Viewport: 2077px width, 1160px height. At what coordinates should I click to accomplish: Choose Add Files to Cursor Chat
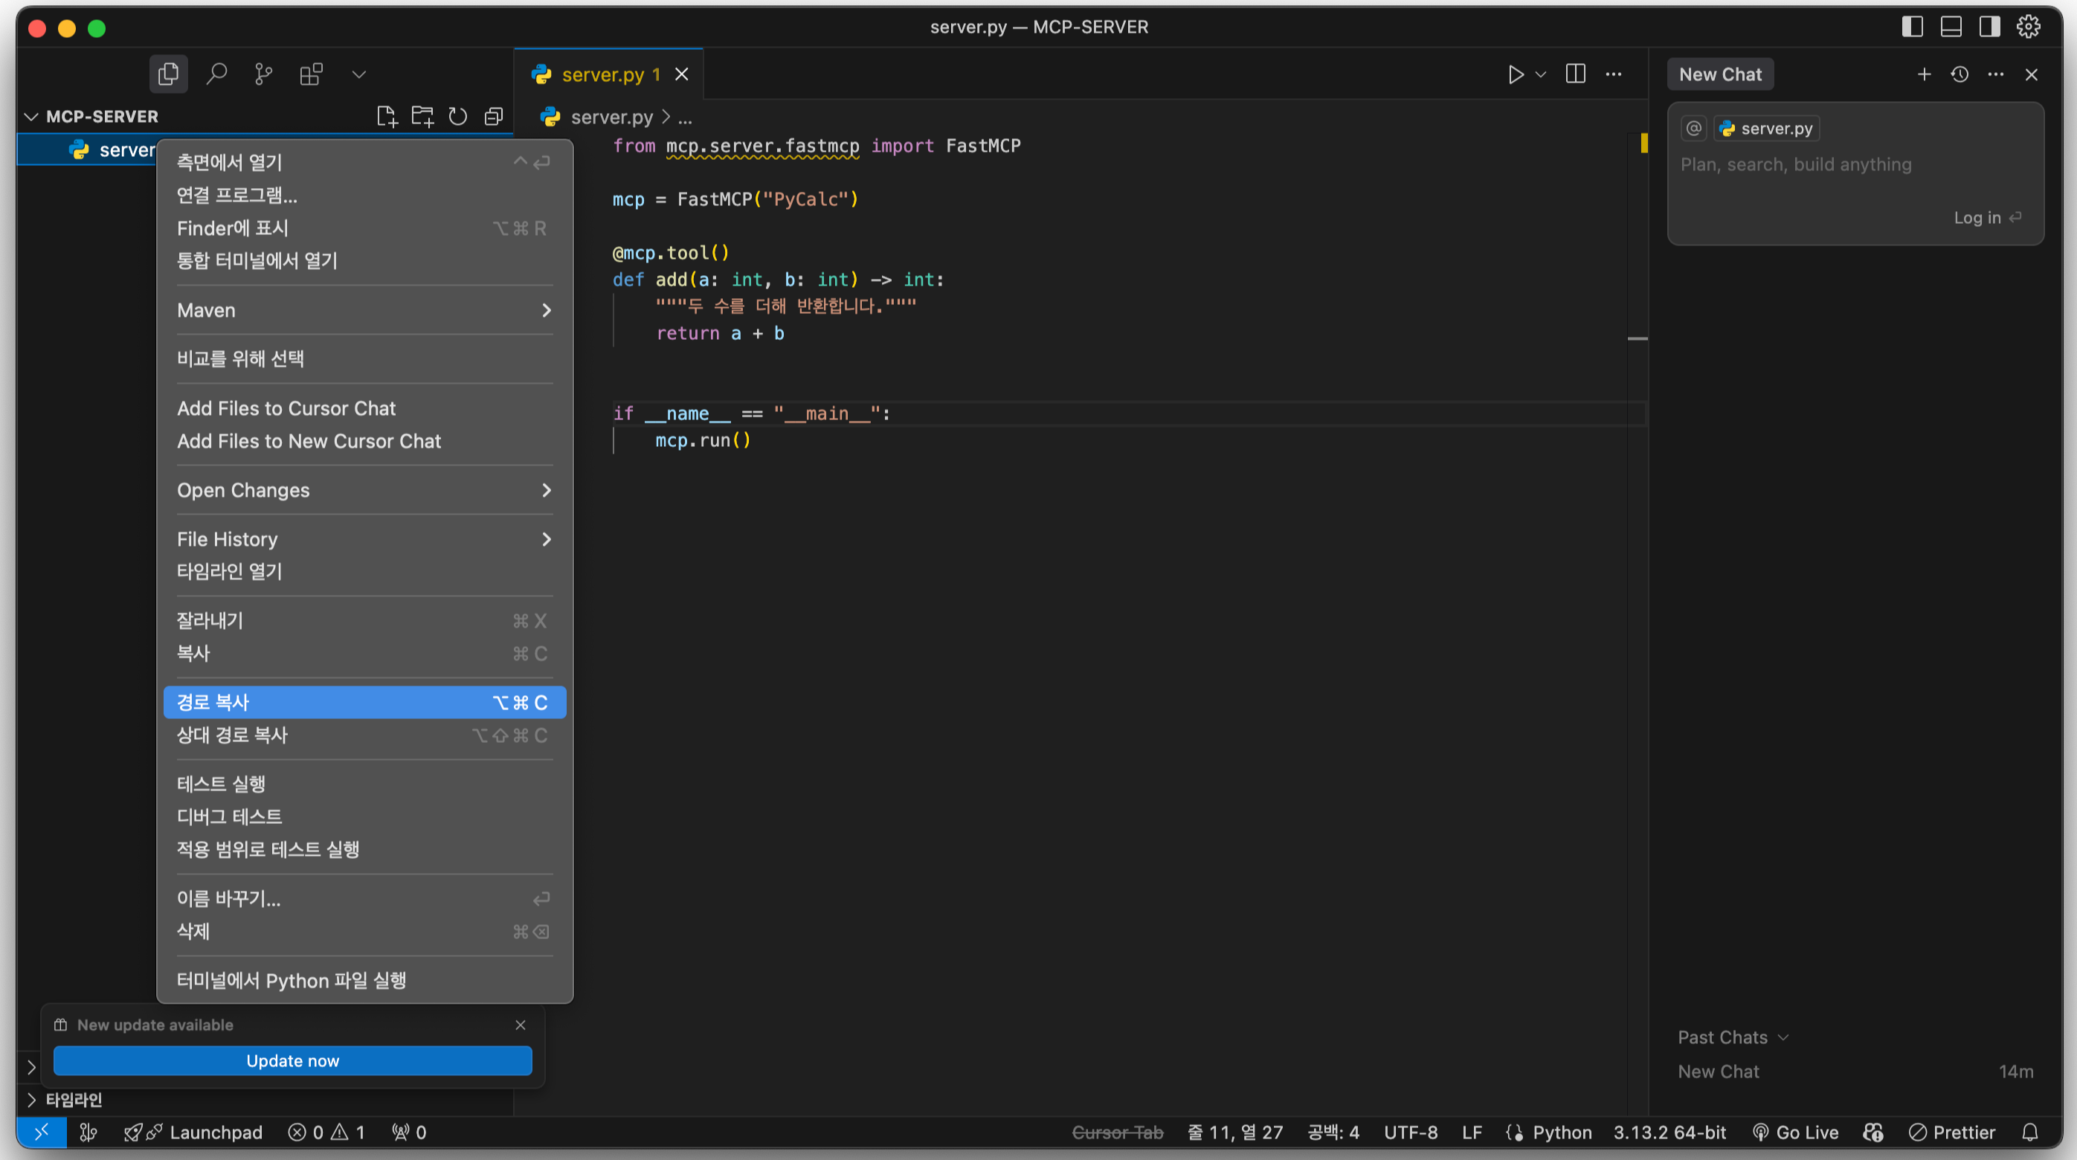[x=286, y=409]
